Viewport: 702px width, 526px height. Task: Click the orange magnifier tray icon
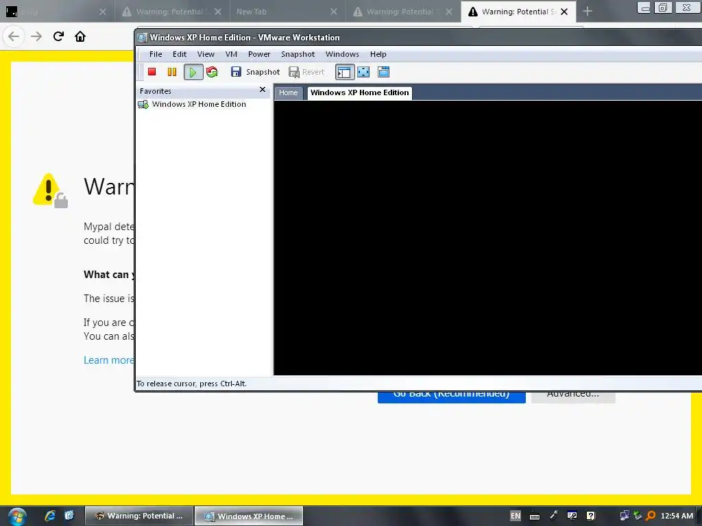[651, 516]
